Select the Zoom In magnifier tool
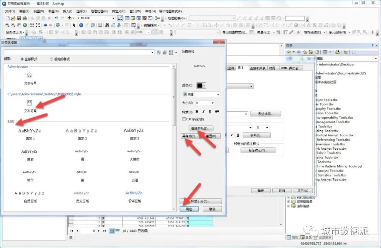381x248 pixels. point(7,25)
